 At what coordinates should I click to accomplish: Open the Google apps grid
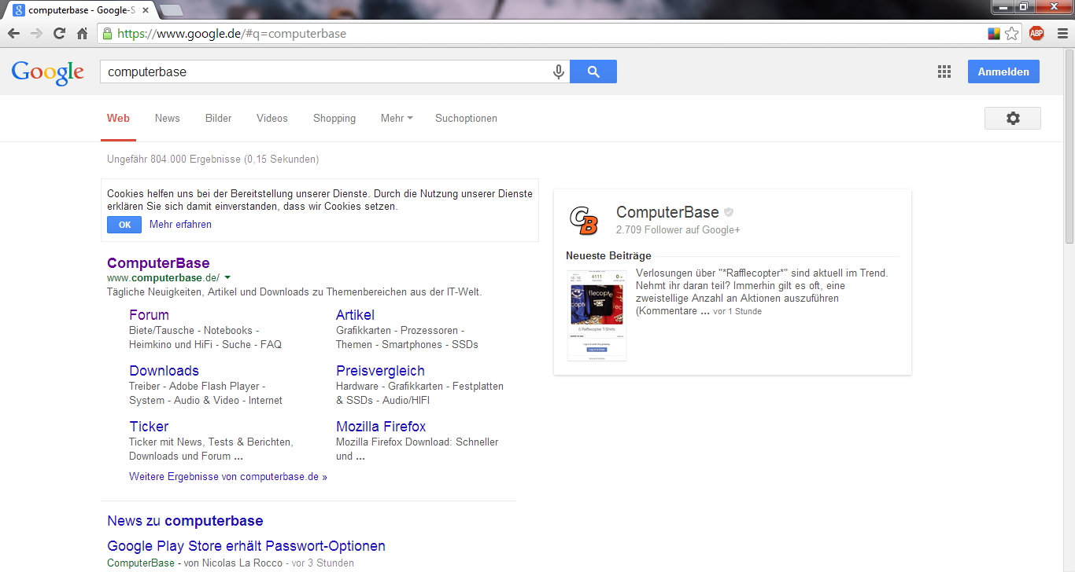tap(944, 71)
